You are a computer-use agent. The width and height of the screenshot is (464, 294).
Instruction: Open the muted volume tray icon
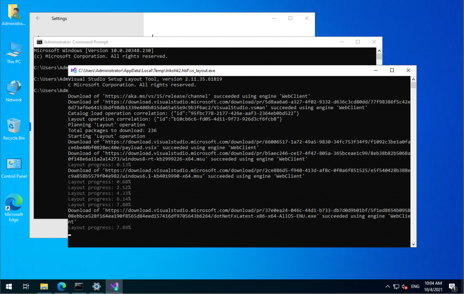tap(405, 286)
